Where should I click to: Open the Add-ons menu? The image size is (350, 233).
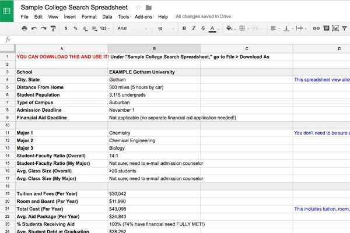(x=142, y=17)
